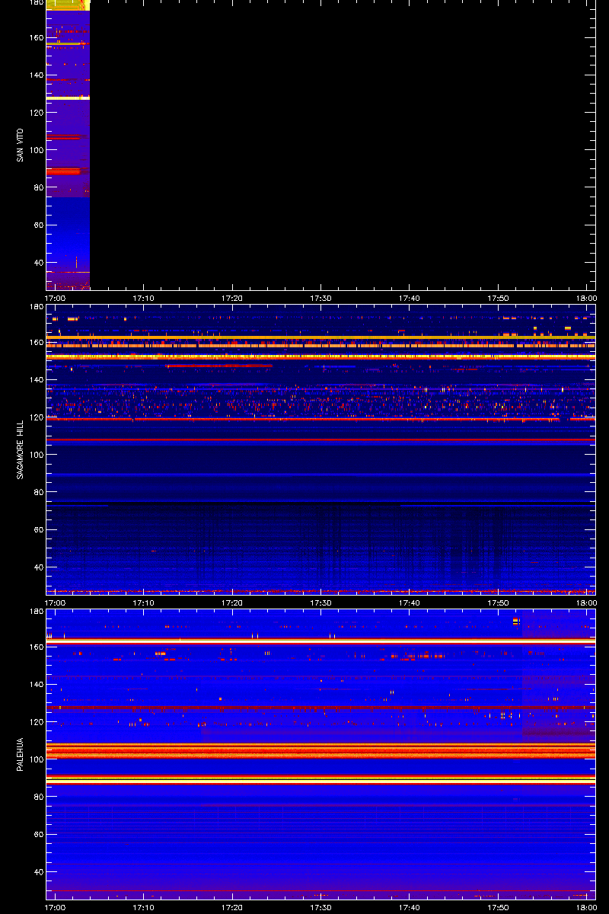The height and width of the screenshot is (914, 609).
Task: Select the 40 tick on Sagamore Hill axis
Action: (37, 567)
